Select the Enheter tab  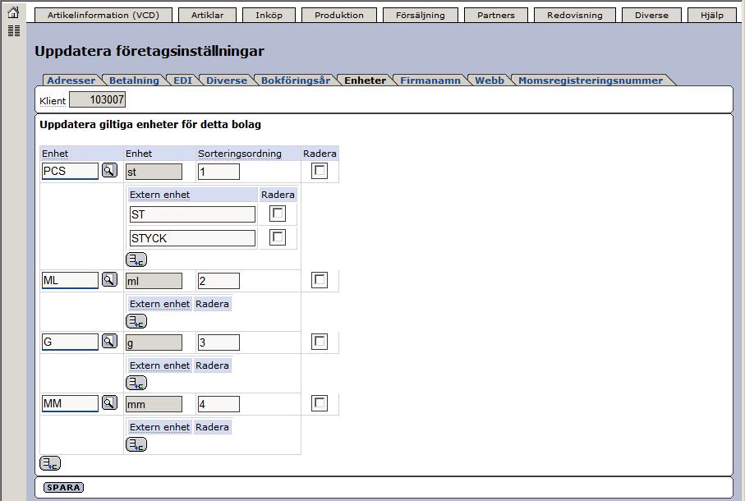(x=365, y=80)
